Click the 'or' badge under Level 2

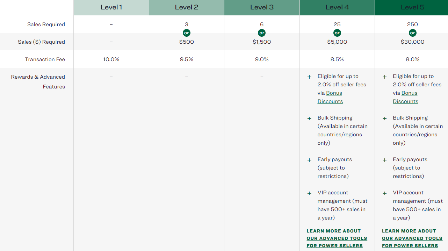pyautogui.click(x=187, y=33)
